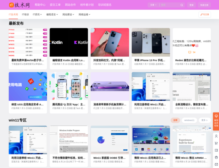
Task: Open the Win11 应用商店 thumbnail
Action: click(x=151, y=140)
